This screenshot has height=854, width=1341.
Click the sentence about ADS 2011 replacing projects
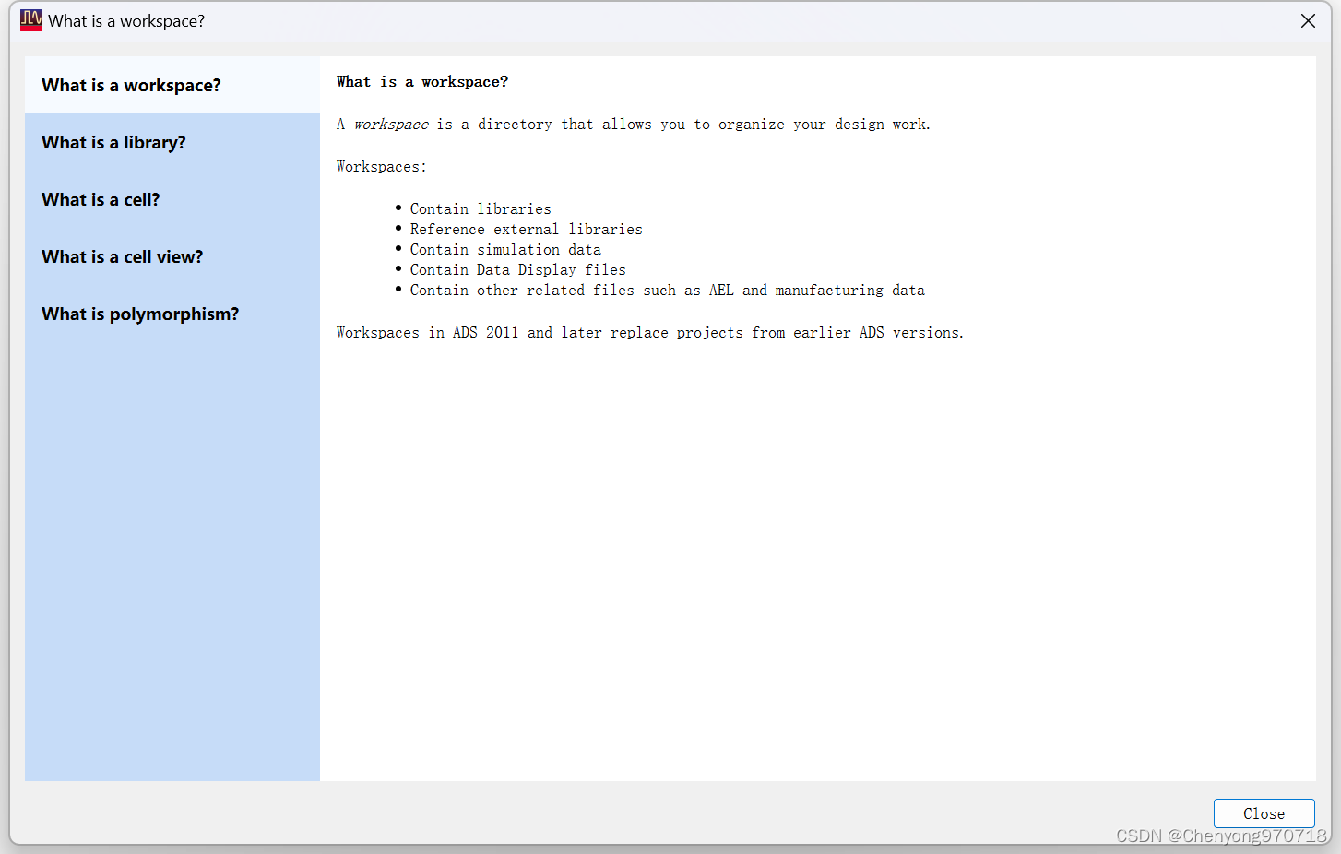coord(649,332)
